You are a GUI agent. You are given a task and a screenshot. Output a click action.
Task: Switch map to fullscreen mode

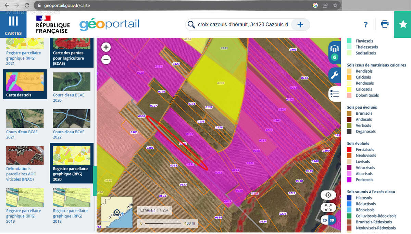328,207
